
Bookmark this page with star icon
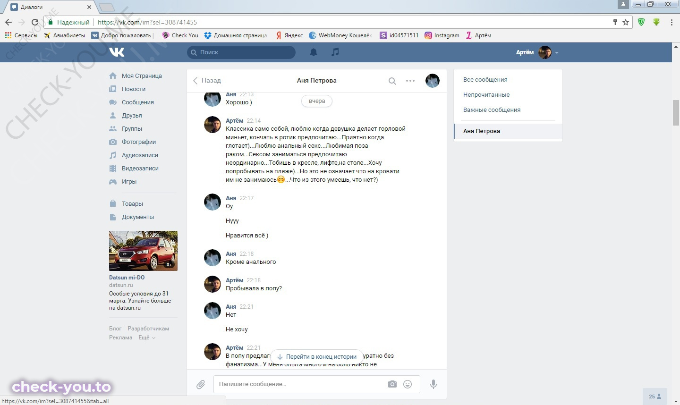[x=626, y=22]
